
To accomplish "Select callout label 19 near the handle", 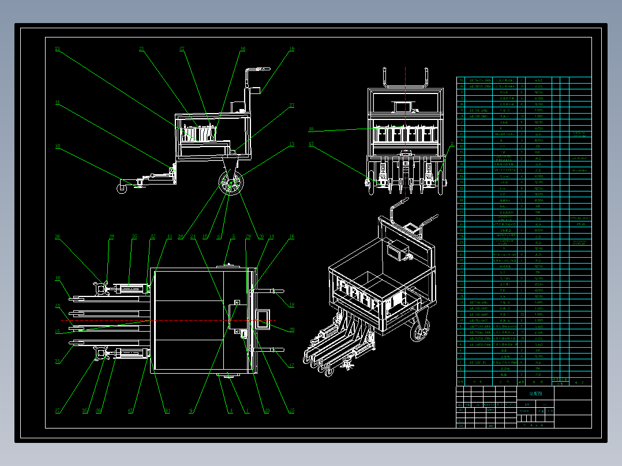I will pos(291,49).
